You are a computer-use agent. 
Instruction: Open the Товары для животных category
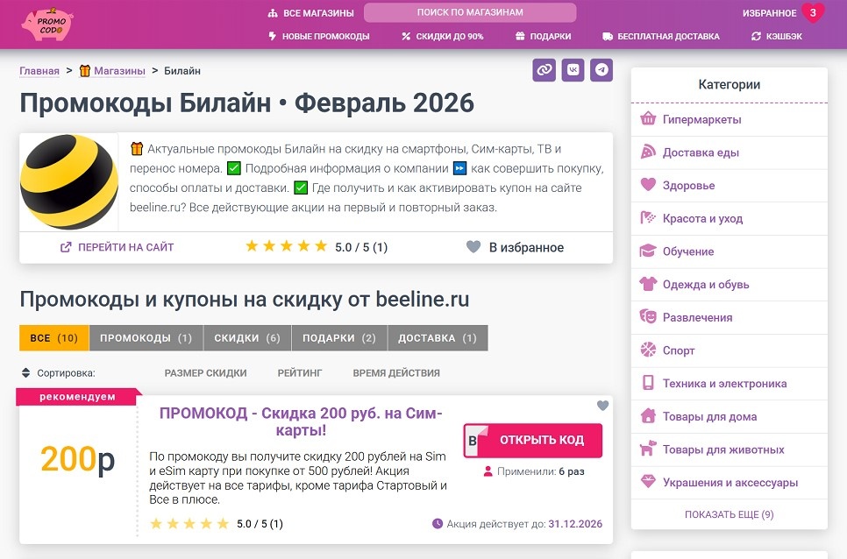click(723, 449)
